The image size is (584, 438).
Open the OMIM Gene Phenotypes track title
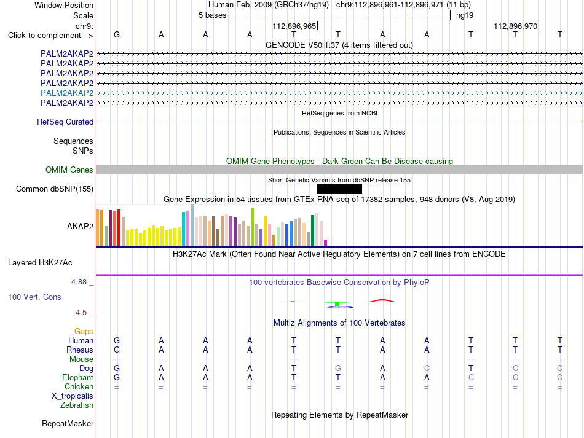[339, 161]
